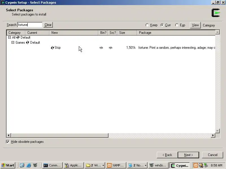The image size is (226, 169).
Task: Click the horizontal scrollbar right arrow
Action: tap(213, 135)
